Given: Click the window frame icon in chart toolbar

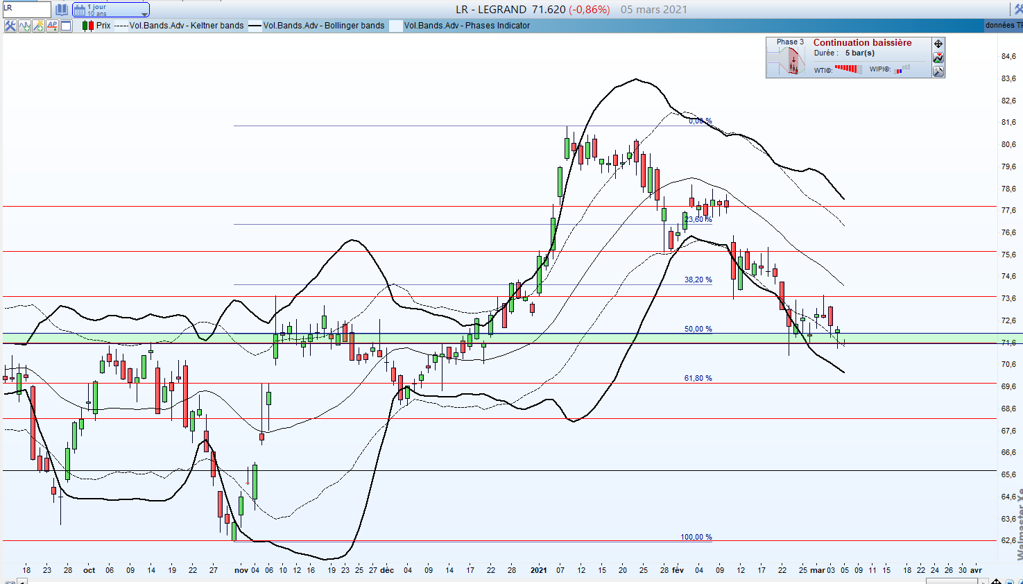Looking at the screenshot, I should point(66,26).
